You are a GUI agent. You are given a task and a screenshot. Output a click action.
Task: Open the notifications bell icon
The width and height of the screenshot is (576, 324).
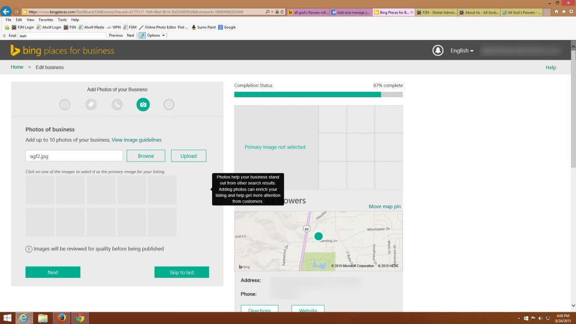(x=438, y=51)
